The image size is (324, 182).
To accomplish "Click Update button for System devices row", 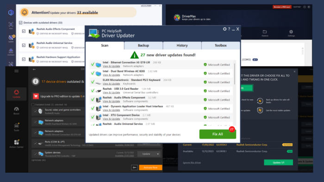I will 146,154.
